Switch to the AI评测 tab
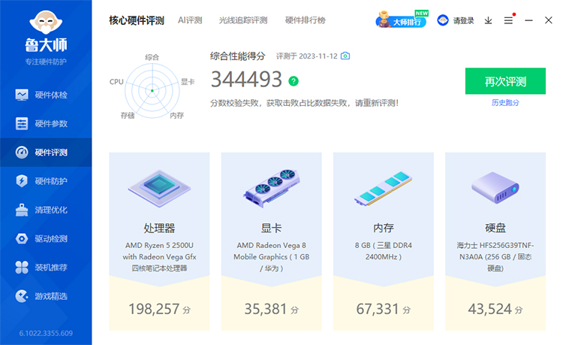Viewport: 563px width, 345px height. tap(190, 20)
